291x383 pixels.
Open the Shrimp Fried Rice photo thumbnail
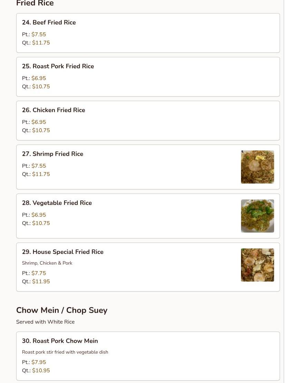[x=257, y=167]
